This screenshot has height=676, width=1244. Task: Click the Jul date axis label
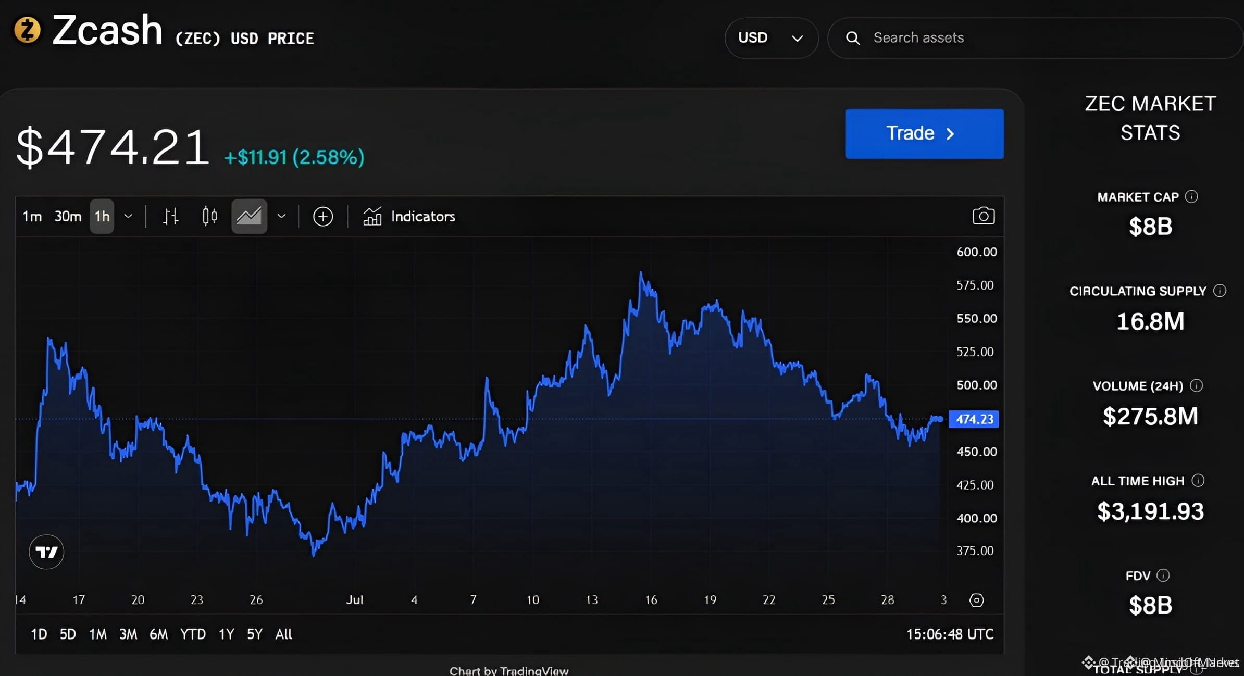click(x=355, y=600)
